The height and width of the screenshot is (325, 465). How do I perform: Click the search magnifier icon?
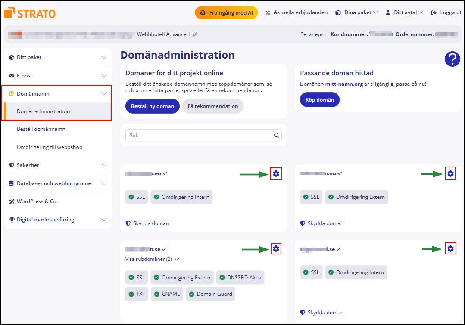[x=277, y=136]
